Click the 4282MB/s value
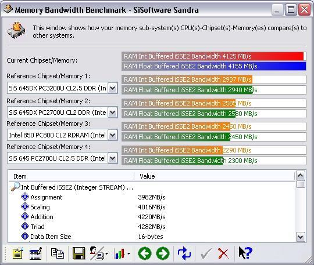Viewport: 314px width, 265px height. pos(152,227)
